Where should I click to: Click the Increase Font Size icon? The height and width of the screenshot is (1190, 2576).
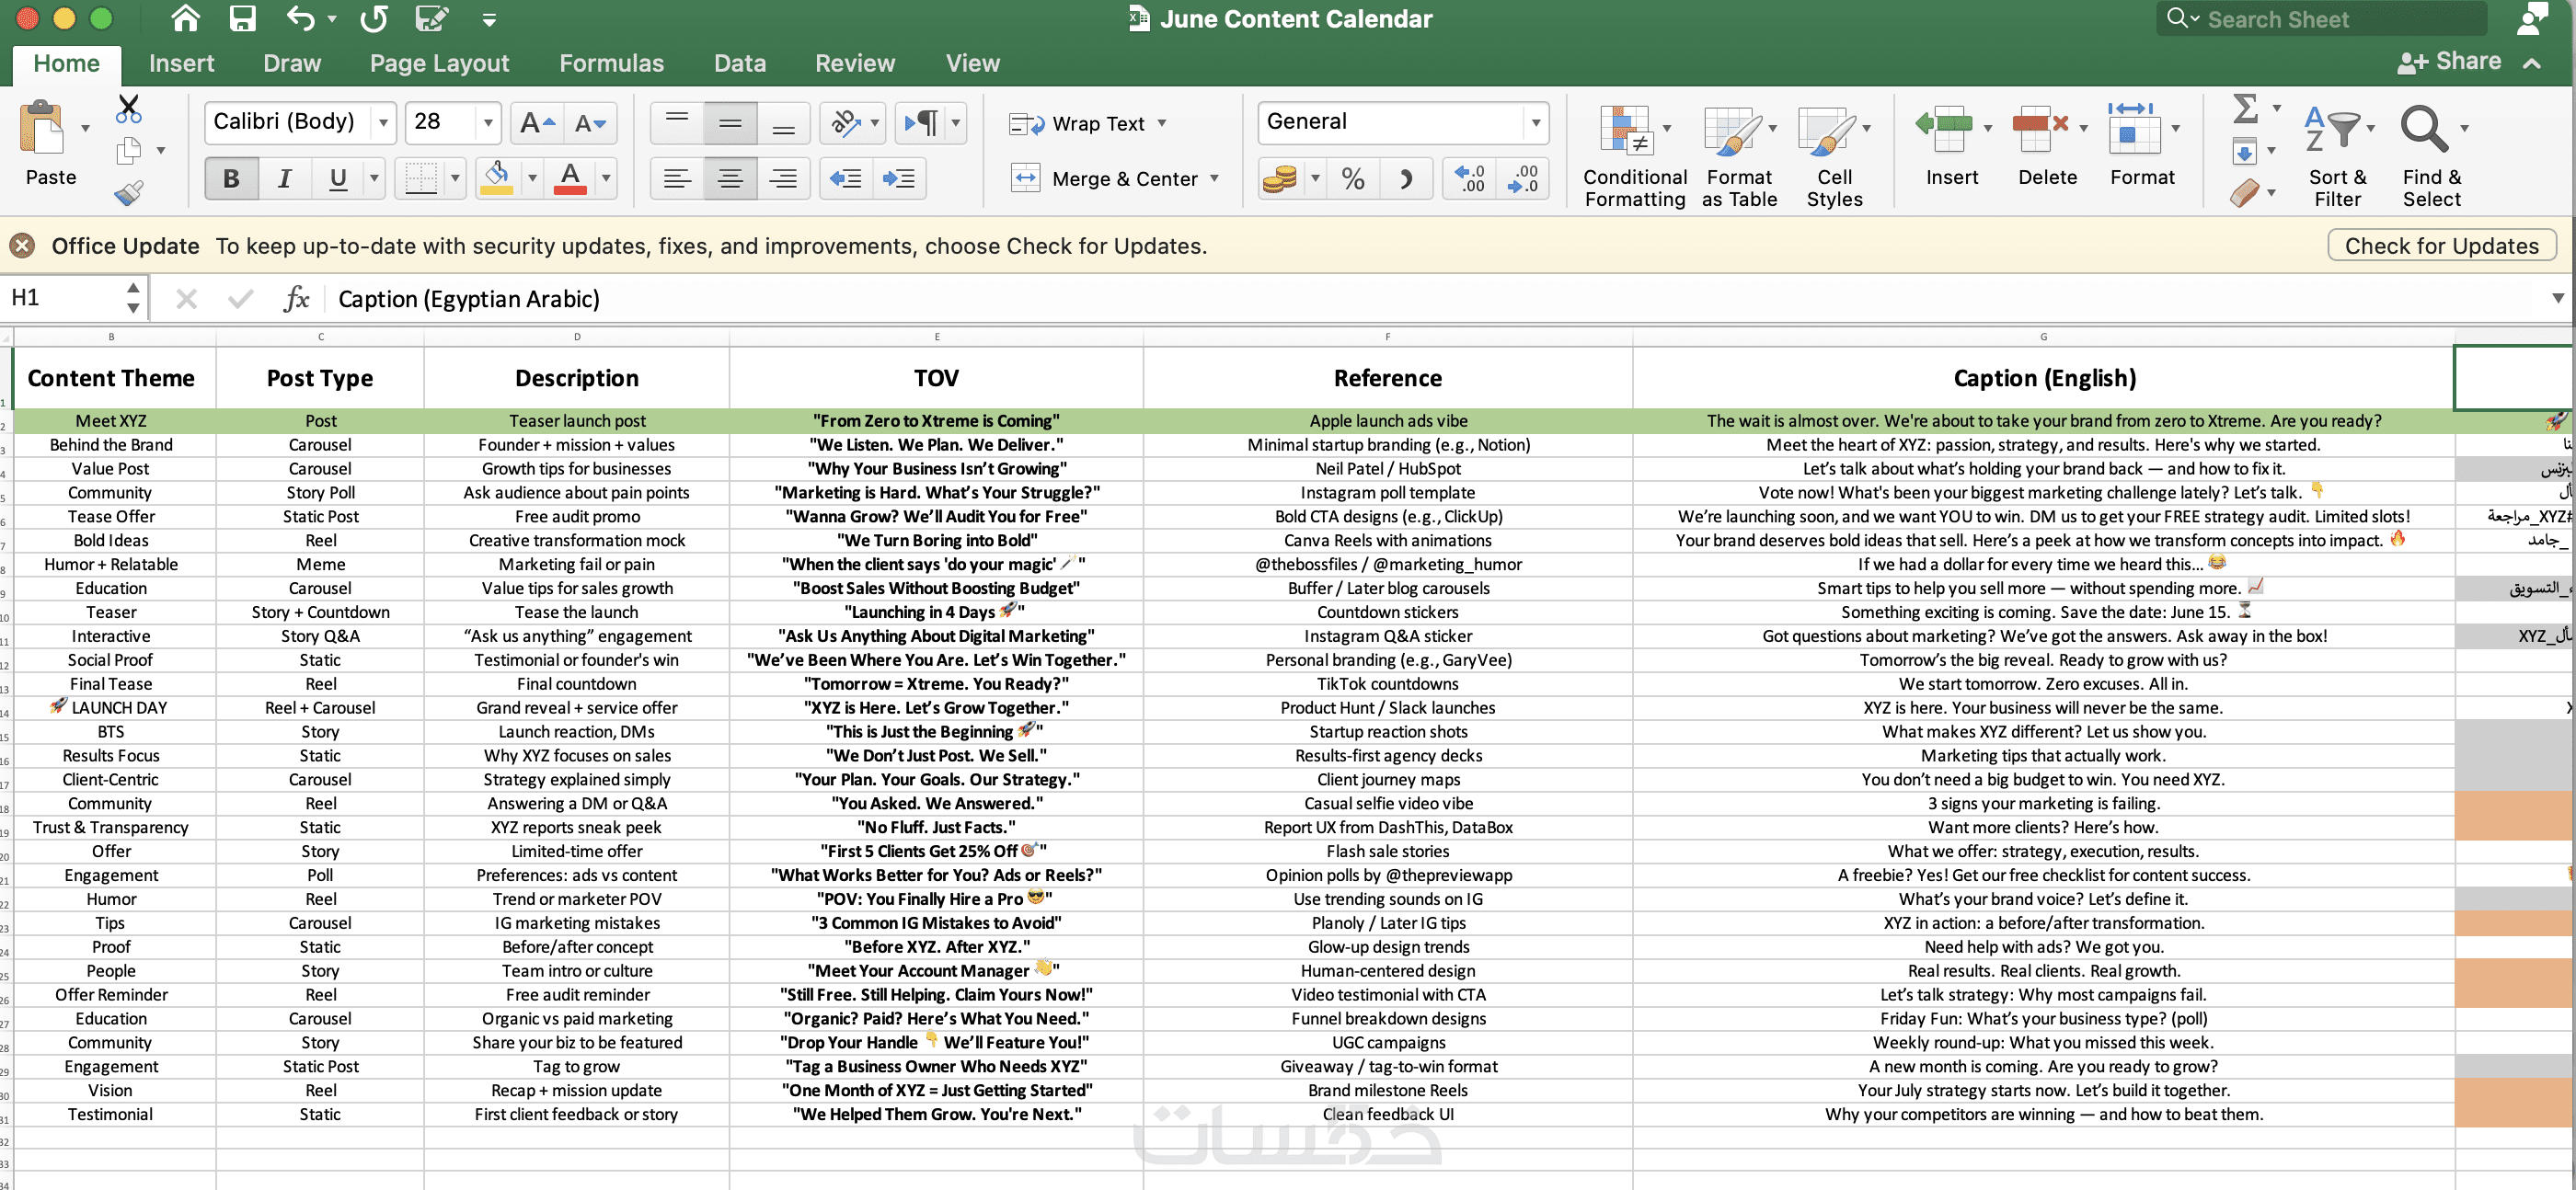coord(537,123)
